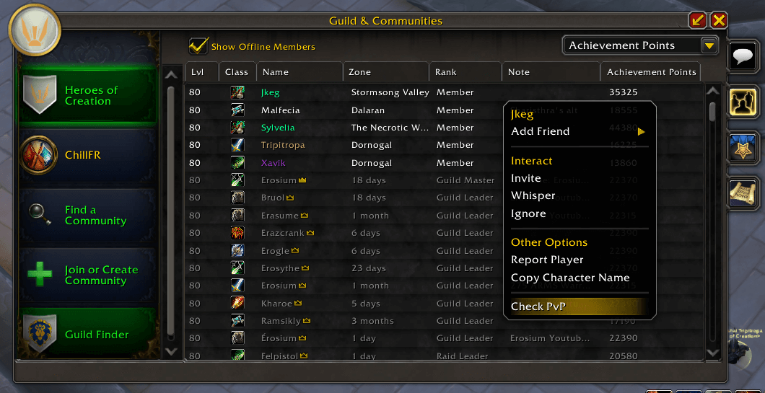Open the Achievement Points dropdown

pos(640,45)
